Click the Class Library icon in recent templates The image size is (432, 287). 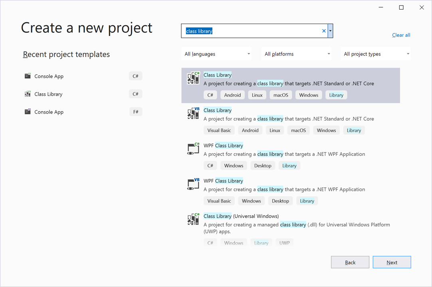(28, 94)
